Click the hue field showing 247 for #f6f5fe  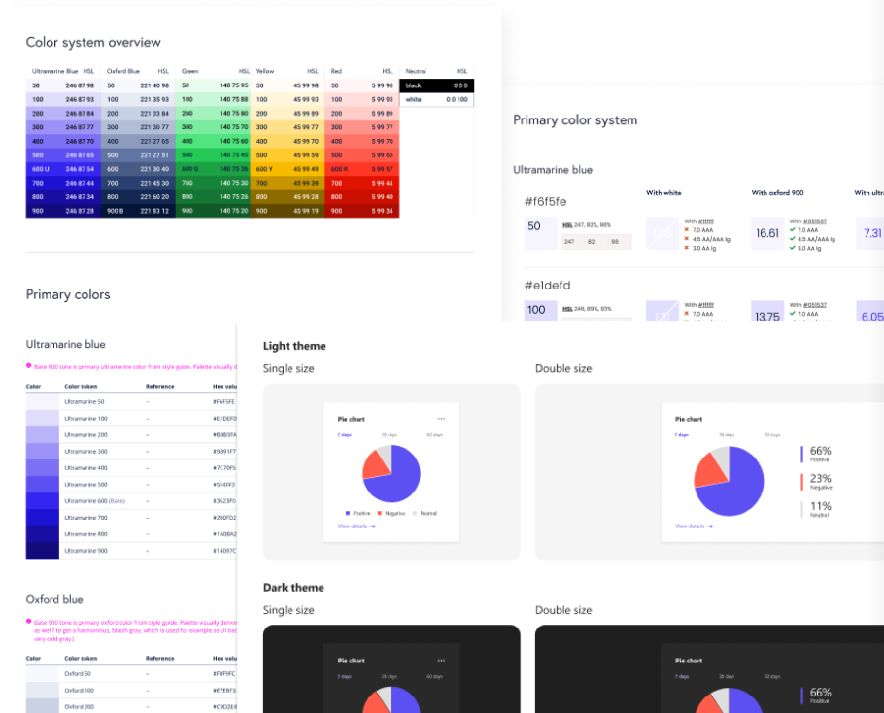pos(570,241)
